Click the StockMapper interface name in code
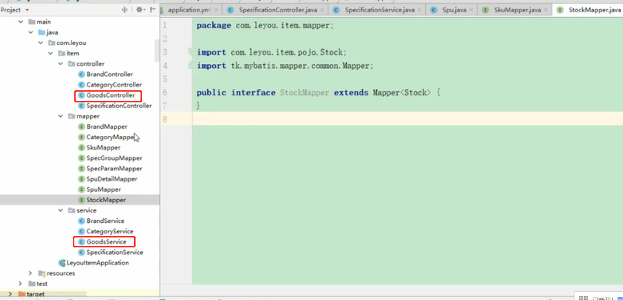This screenshot has width=623, height=300. pos(304,93)
